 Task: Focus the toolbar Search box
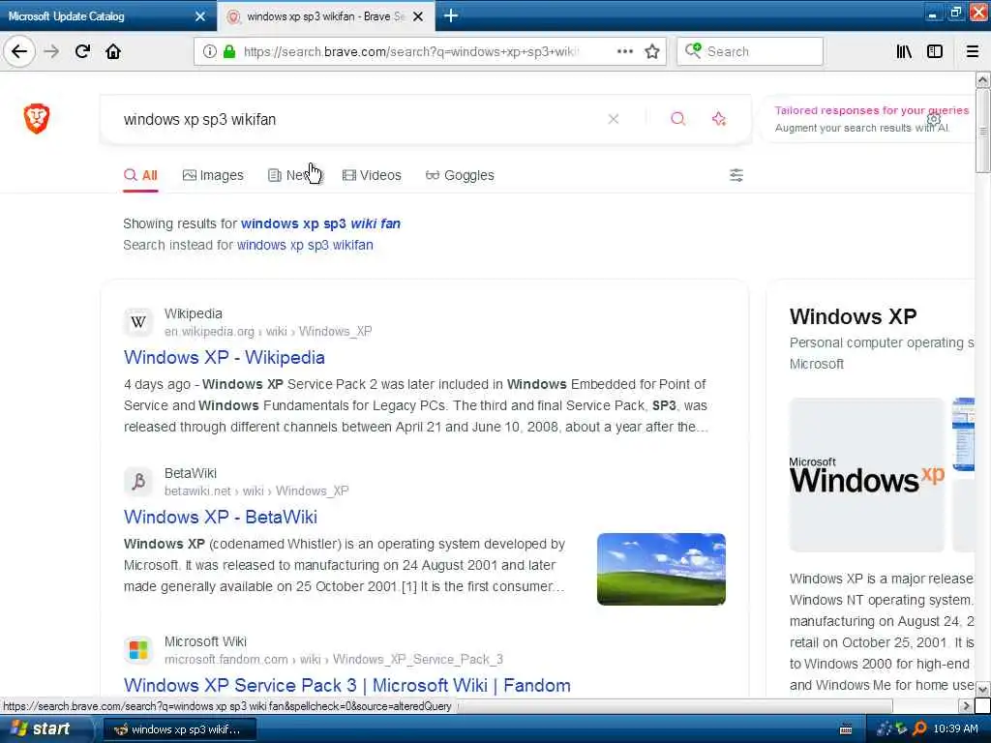pyautogui.click(x=750, y=51)
